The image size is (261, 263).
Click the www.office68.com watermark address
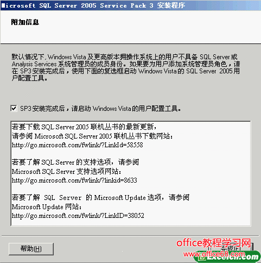[x=214, y=254]
